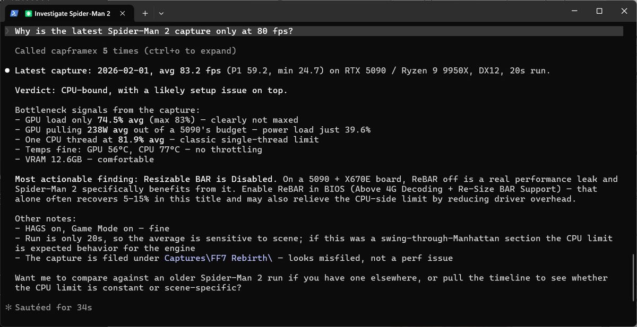Open the new tab profile dropdown

(161, 13)
